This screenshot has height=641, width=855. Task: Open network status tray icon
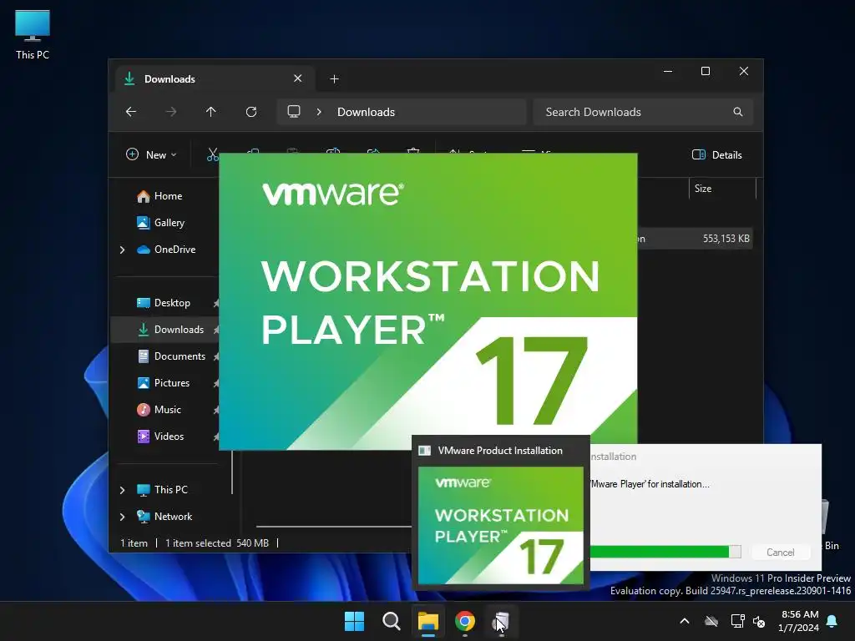coord(737,621)
